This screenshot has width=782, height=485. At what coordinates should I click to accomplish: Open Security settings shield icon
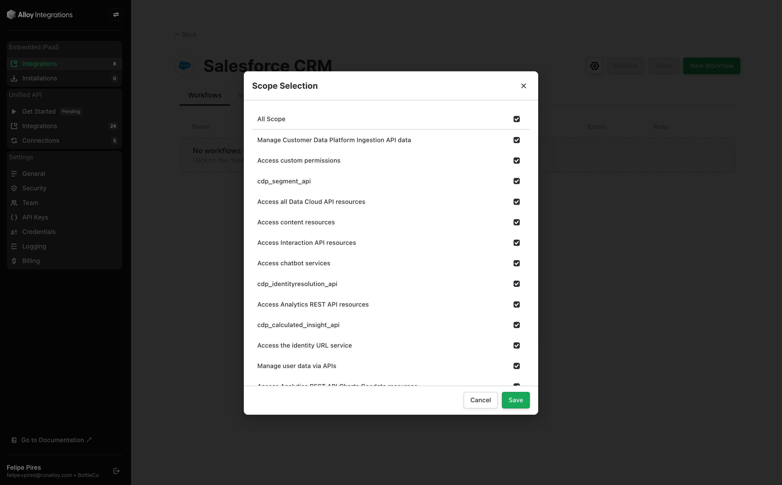[14, 188]
